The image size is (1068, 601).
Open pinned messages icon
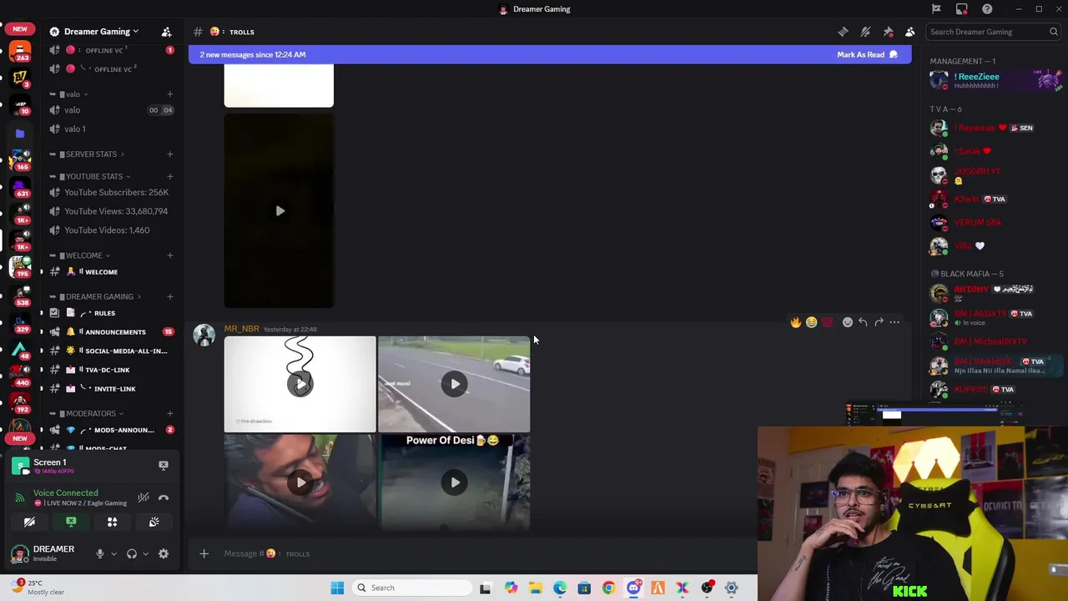pos(888,32)
